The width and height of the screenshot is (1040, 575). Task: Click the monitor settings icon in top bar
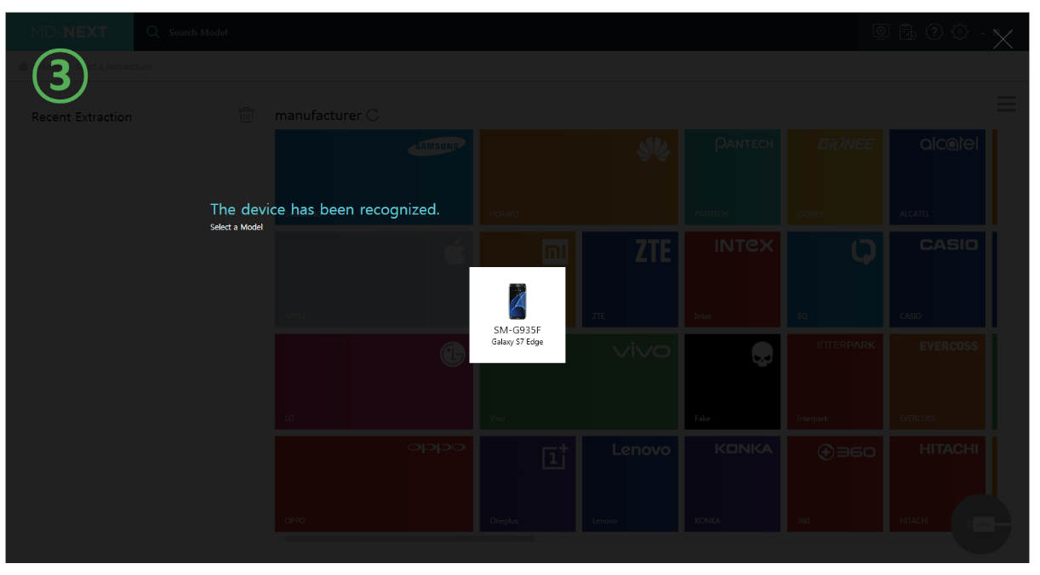click(881, 32)
